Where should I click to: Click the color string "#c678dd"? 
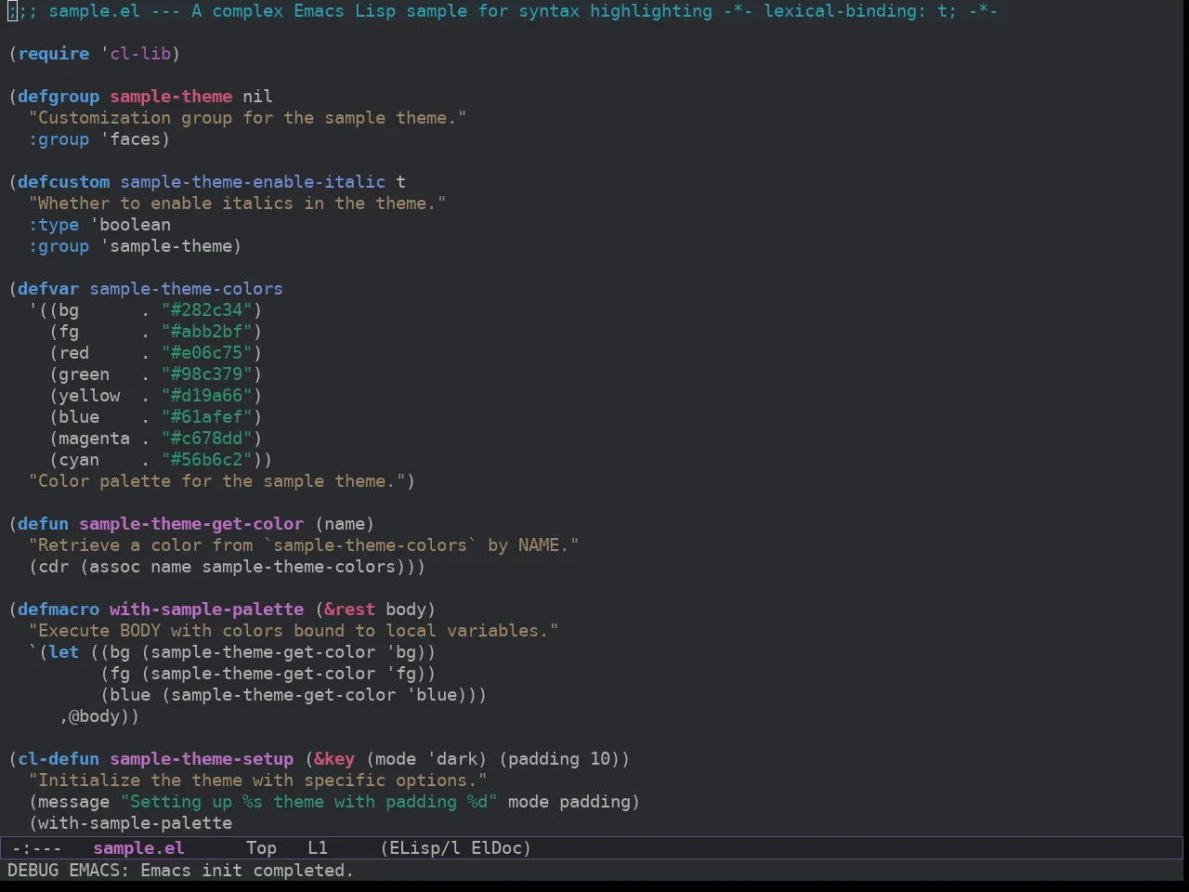pos(207,439)
